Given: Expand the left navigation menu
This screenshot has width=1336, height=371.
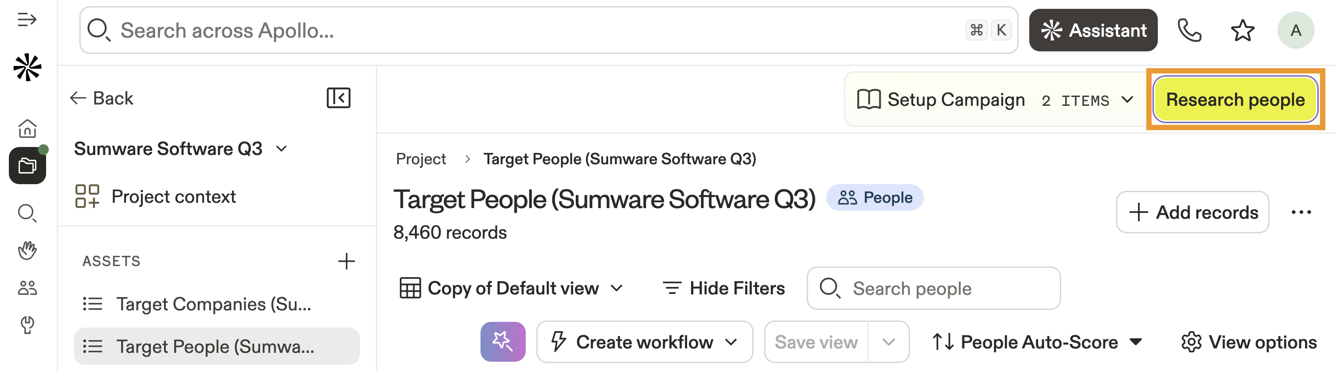Looking at the screenshot, I should (27, 19).
